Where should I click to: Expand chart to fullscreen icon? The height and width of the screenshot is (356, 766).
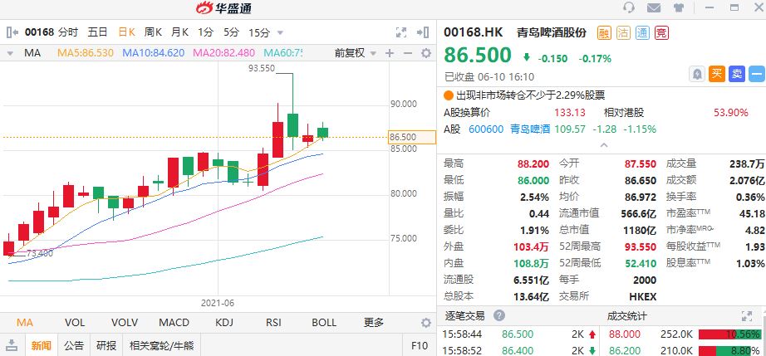401,32
